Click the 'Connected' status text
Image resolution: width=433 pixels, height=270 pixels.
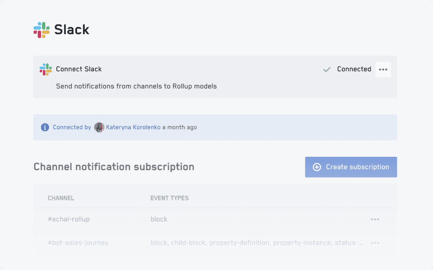[354, 69]
